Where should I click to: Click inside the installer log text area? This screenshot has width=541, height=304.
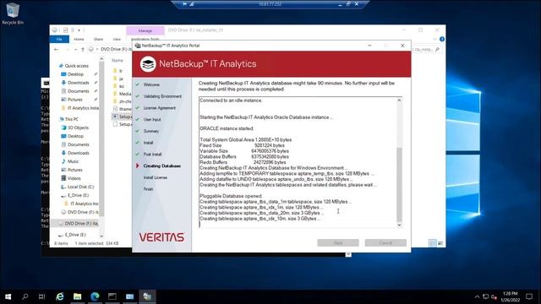tap(298, 162)
